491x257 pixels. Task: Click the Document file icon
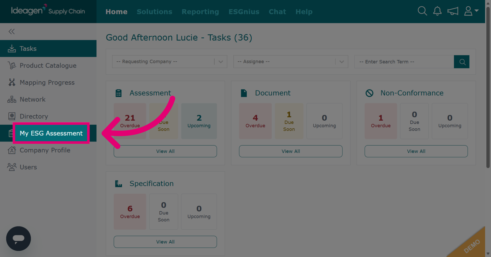click(244, 93)
